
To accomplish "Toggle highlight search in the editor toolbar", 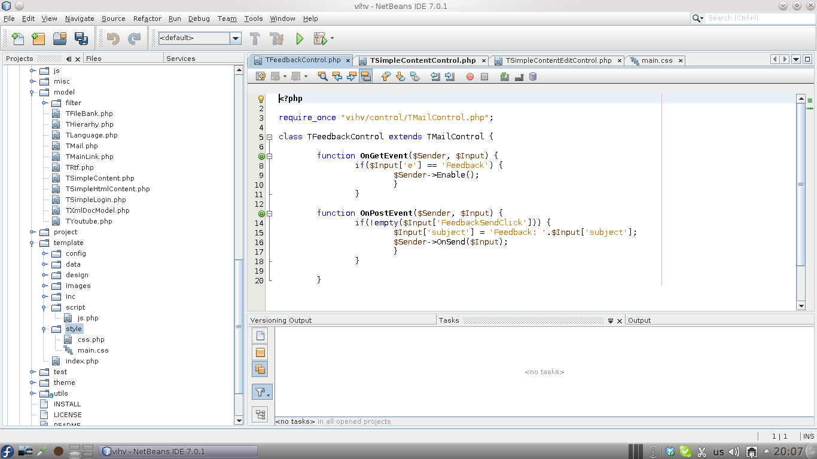I will pos(367,76).
